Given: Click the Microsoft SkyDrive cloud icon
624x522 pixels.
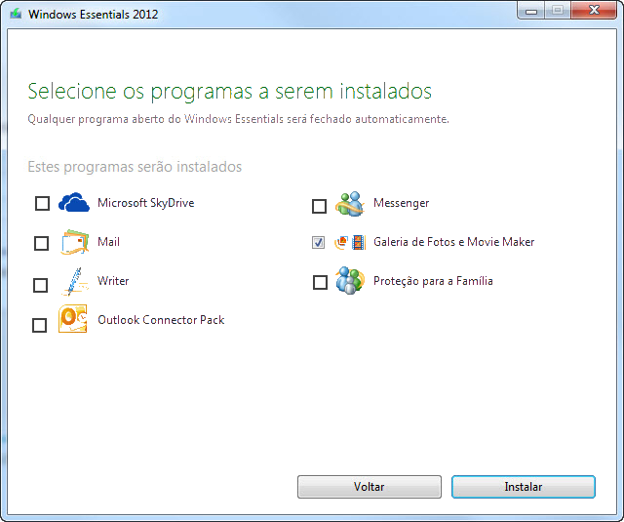Looking at the screenshot, I should pos(74,202).
